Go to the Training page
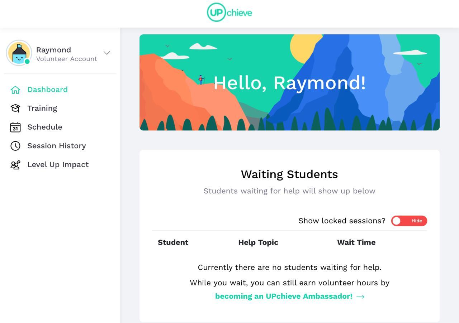 point(42,108)
